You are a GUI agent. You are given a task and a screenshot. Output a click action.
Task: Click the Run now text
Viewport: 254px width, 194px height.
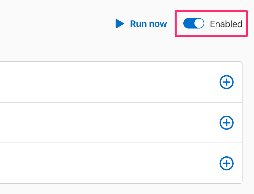[x=148, y=24]
